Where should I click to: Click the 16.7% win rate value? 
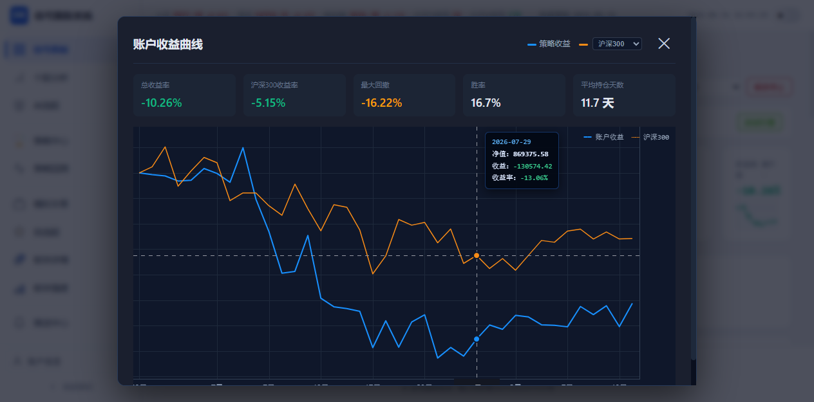[x=486, y=103]
